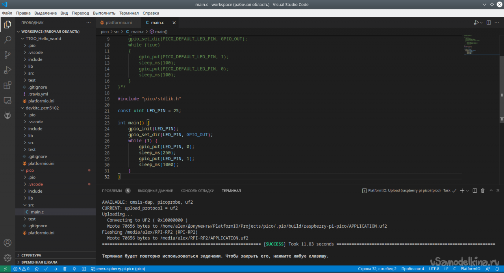This screenshot has width=504, height=273.
Task: Split the terminal panel
Action: coord(475,191)
